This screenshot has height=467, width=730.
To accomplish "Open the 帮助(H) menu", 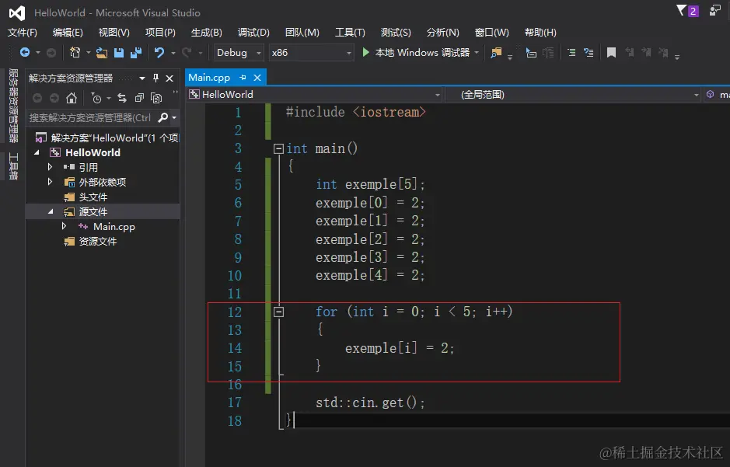I will [x=540, y=33].
